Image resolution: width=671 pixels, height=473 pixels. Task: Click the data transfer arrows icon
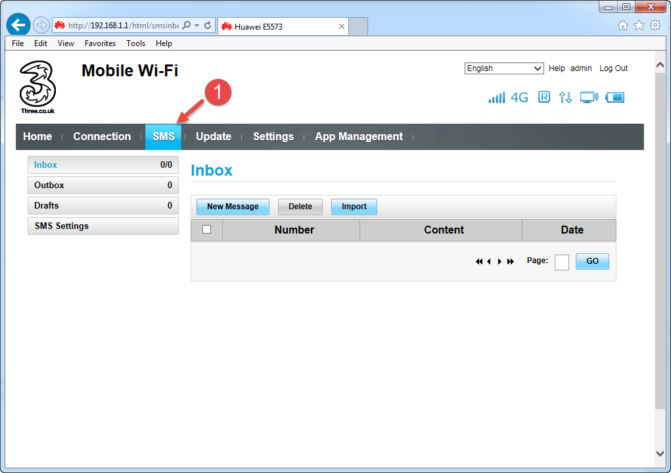point(565,97)
